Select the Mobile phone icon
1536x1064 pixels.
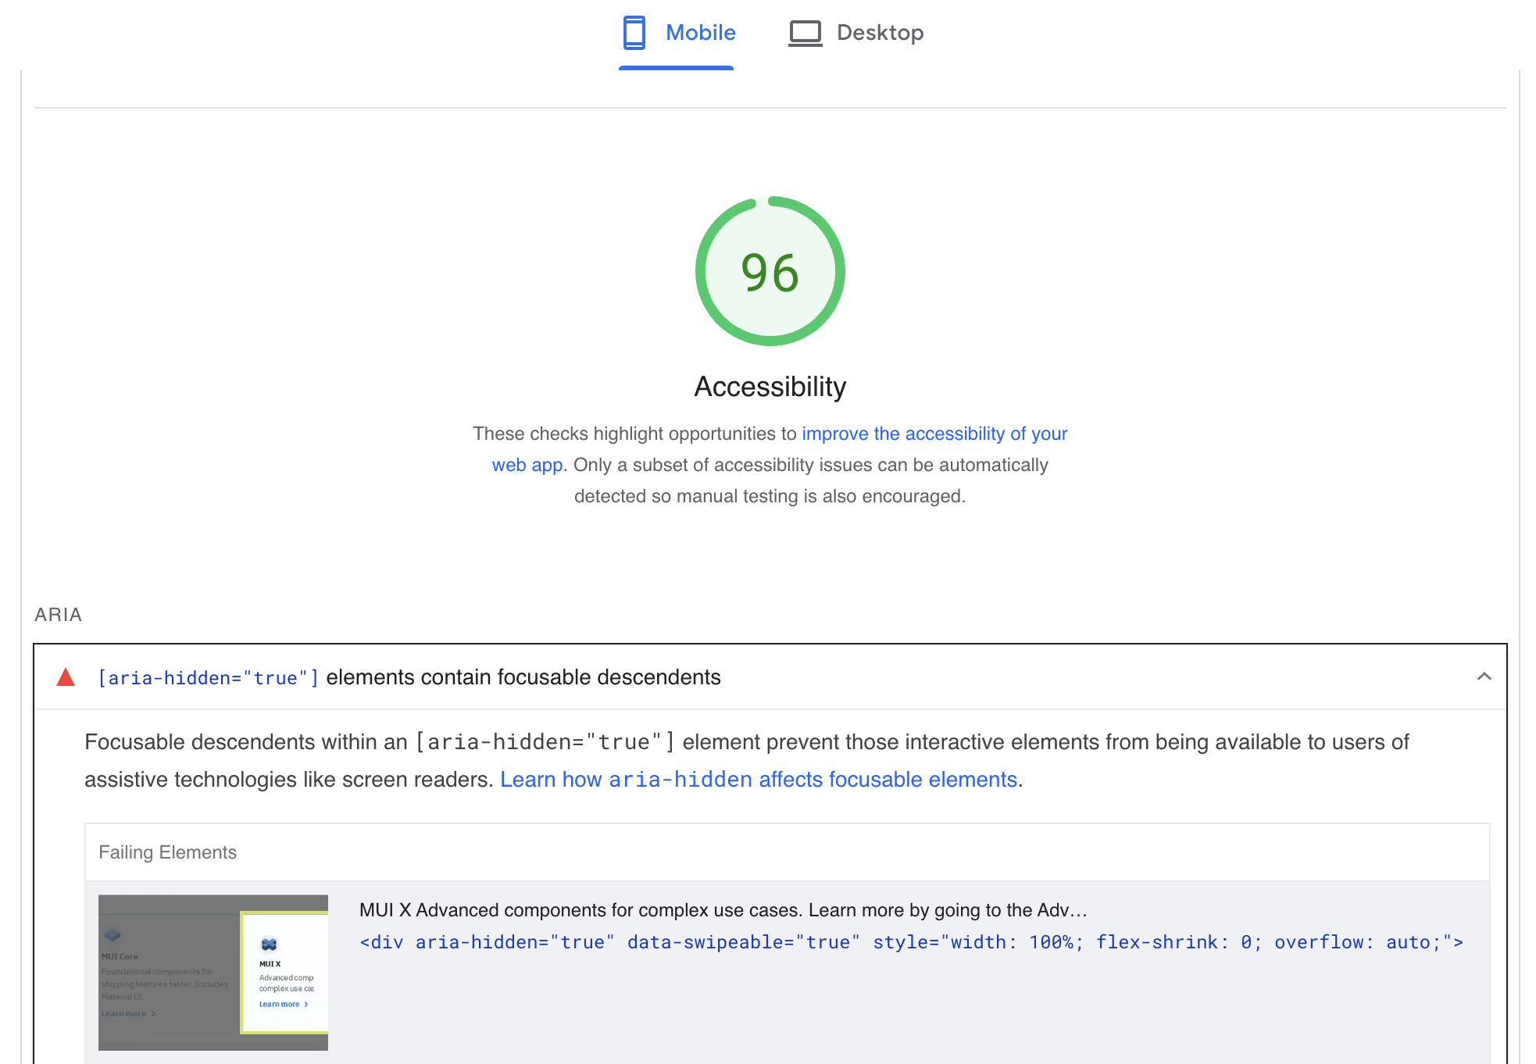coord(633,33)
